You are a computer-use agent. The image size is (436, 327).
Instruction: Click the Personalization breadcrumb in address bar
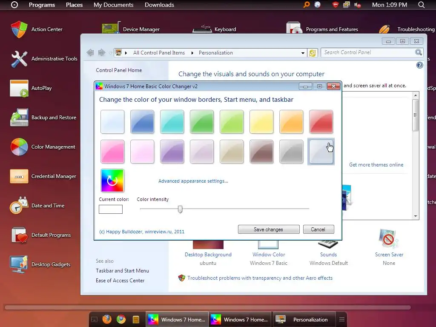click(x=215, y=53)
